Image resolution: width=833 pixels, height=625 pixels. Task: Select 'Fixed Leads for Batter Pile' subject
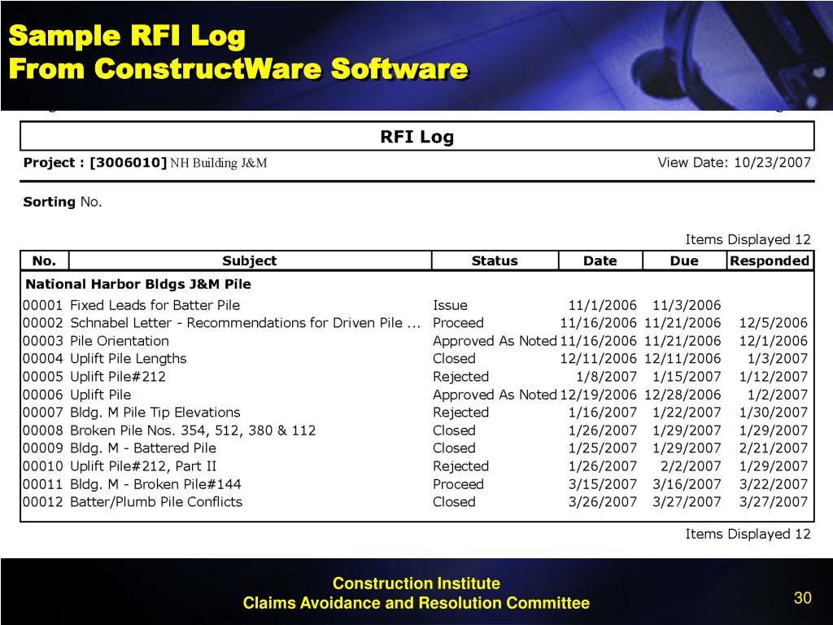155,305
